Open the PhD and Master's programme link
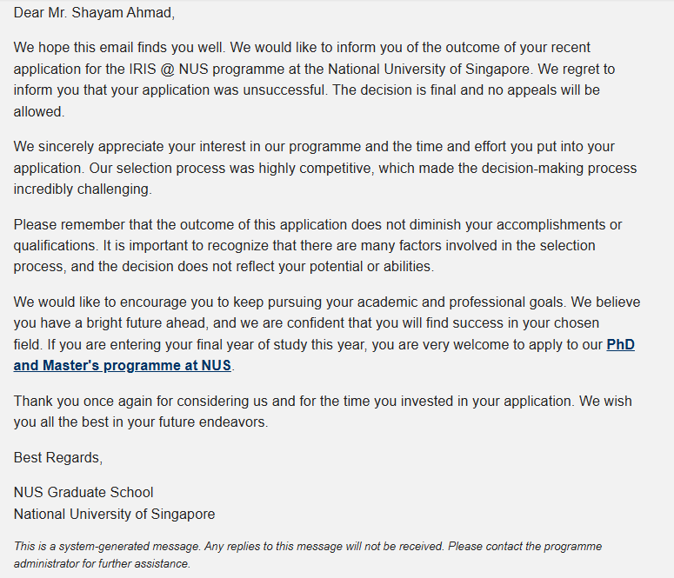 click(122, 365)
